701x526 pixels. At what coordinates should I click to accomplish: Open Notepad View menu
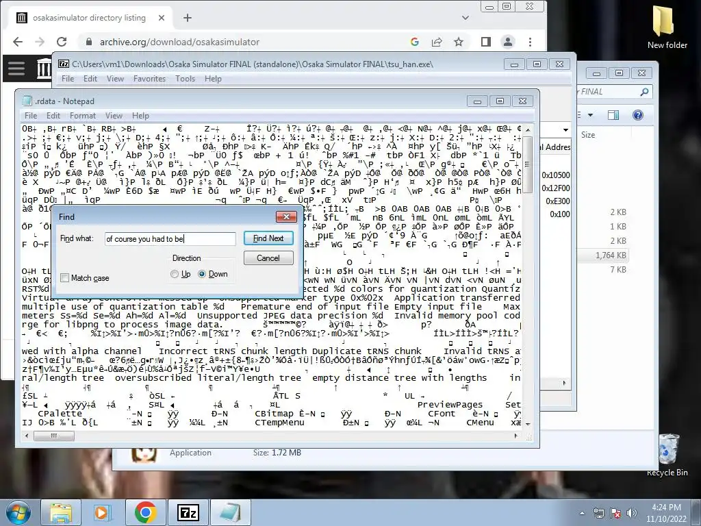tap(114, 115)
